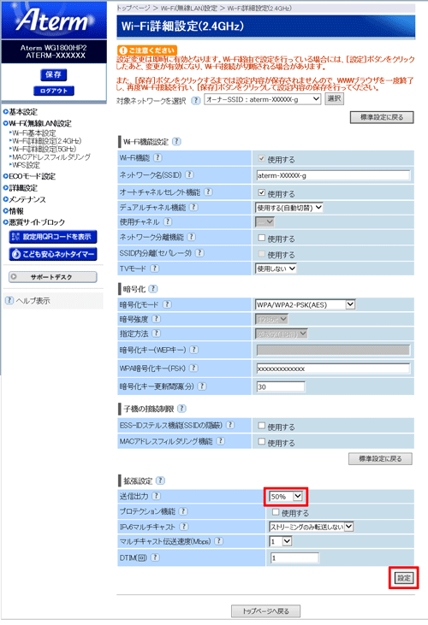Open help icon for 使用チャネル
This screenshot has width=428, height=625.
[x=168, y=221]
